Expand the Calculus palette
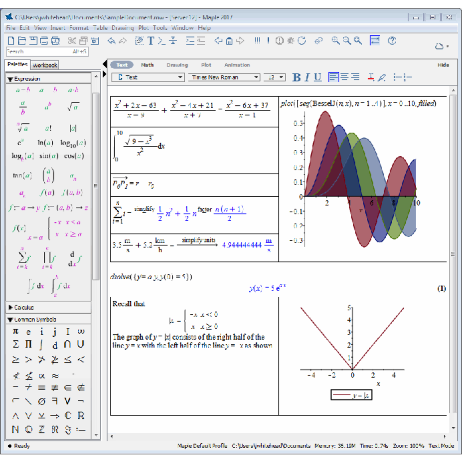Image resolution: width=462 pixels, height=462 pixels. (x=11, y=308)
